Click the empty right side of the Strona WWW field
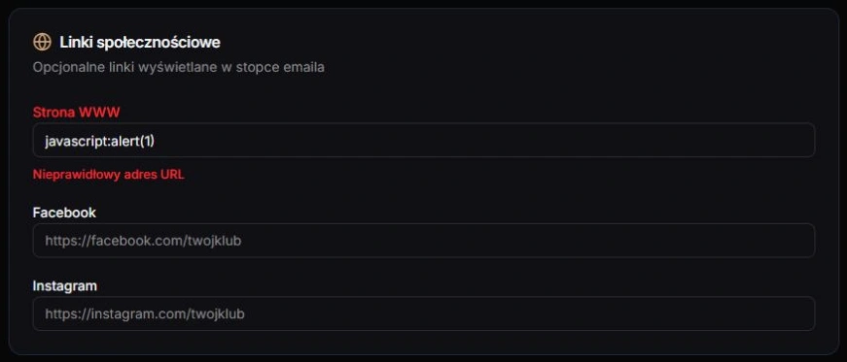This screenshot has height=362, width=847. pyautogui.click(x=649, y=141)
